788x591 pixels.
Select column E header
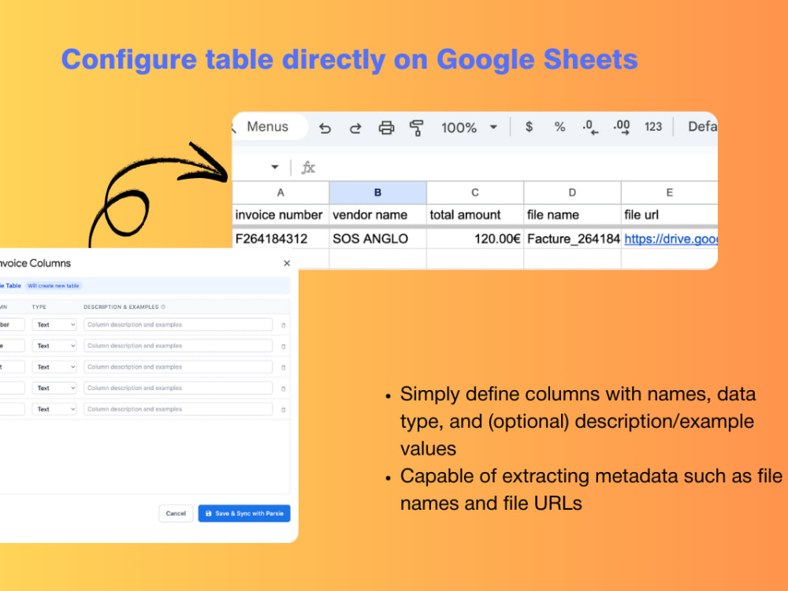(669, 192)
